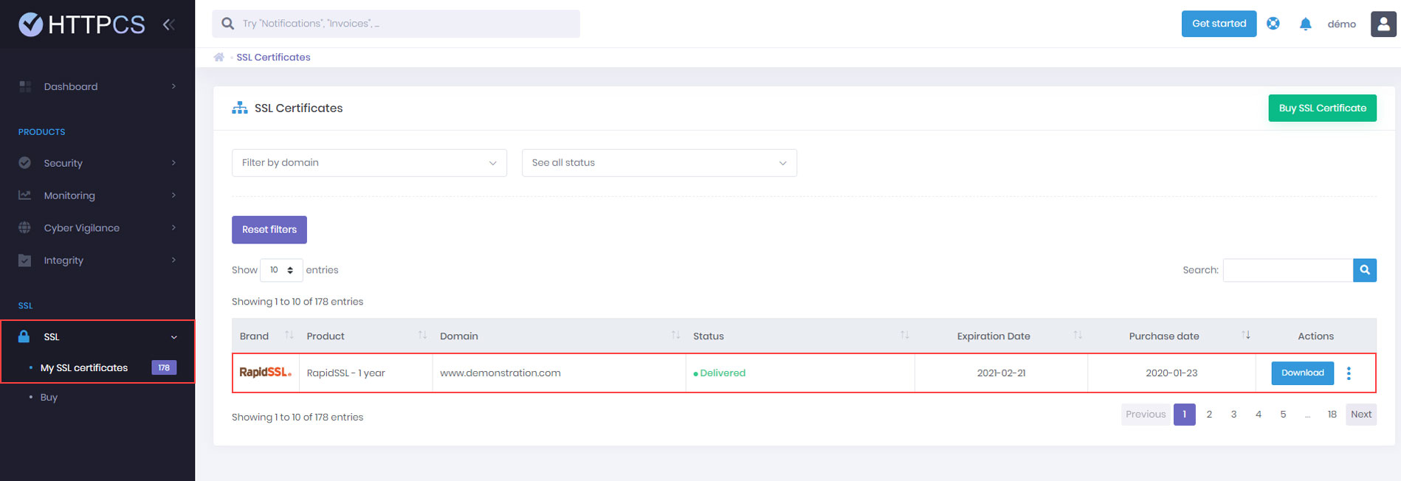The width and height of the screenshot is (1401, 481).
Task: Expand the Cyber Vigilance menu chevron
Action: [x=174, y=227]
